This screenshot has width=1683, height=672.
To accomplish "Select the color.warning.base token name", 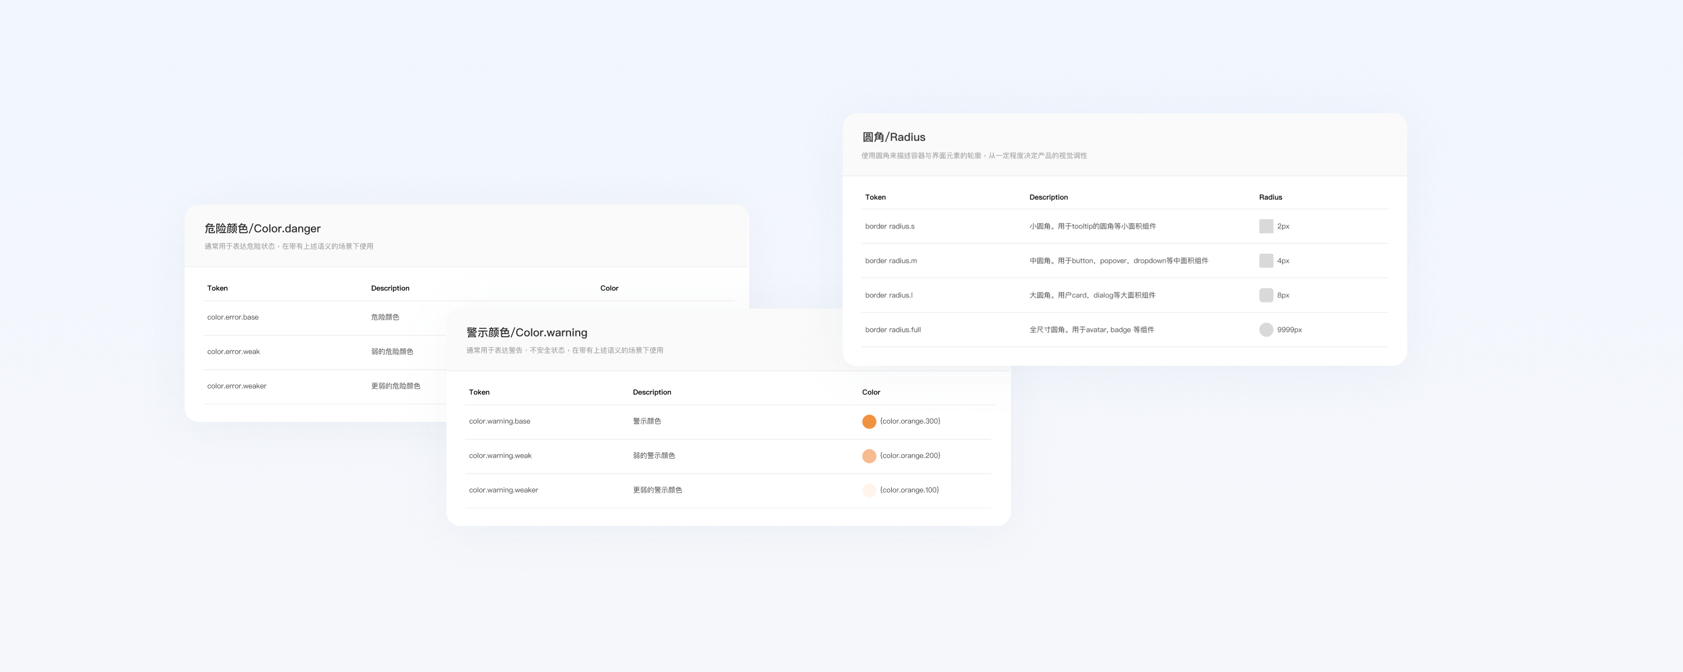I will [x=499, y=421].
